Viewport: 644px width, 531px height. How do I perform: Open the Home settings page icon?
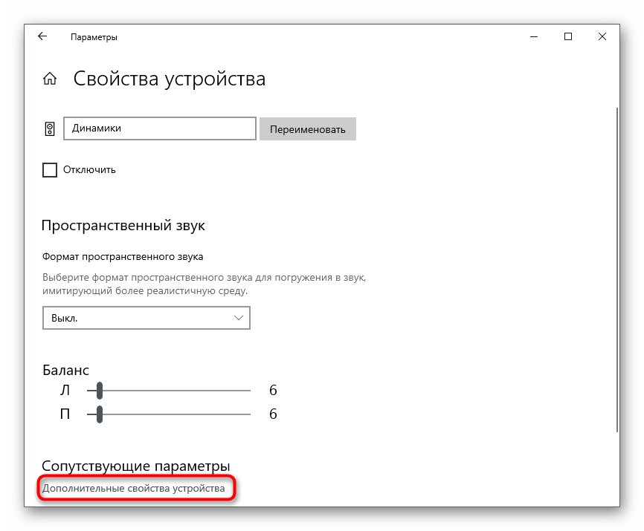[50, 79]
